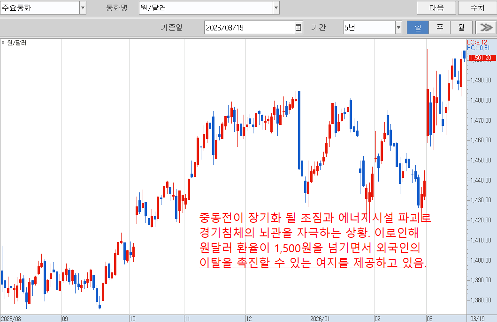Switch to the 월 (monthly) chart interval

[x=461, y=28]
